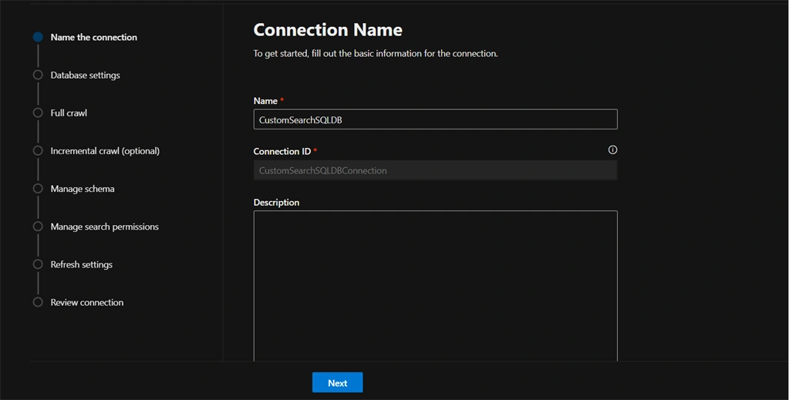Click the Connection ID label
The height and width of the screenshot is (400, 789).
click(x=282, y=152)
